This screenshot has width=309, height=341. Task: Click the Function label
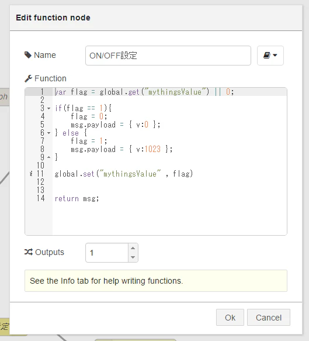[x=50, y=78]
